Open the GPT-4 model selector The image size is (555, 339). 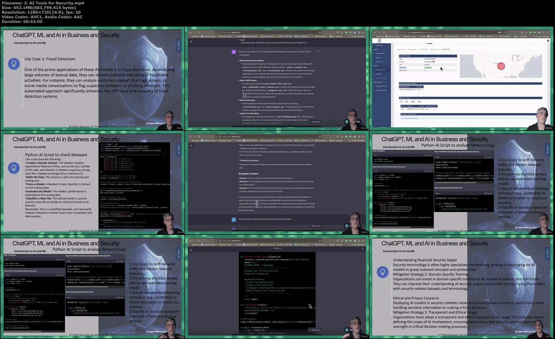pos(277,248)
